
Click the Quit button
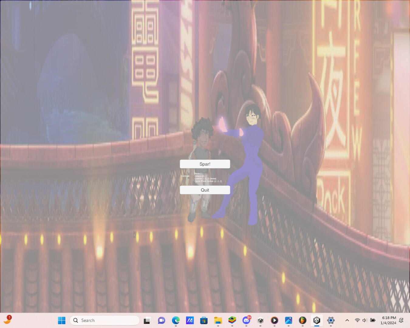(205, 190)
